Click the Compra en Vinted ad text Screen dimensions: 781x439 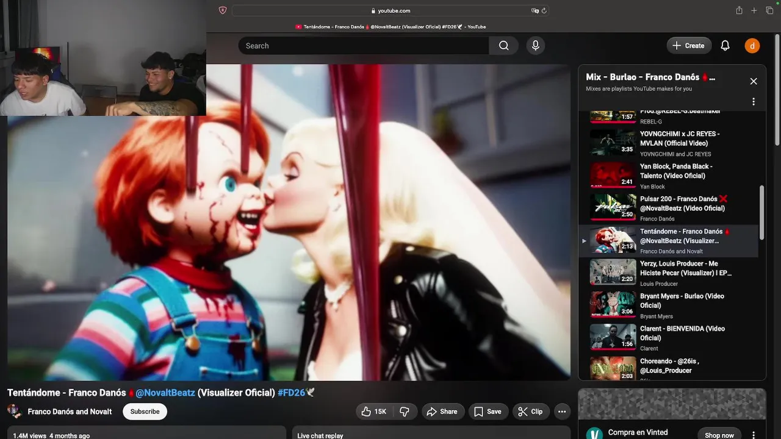[x=638, y=432]
